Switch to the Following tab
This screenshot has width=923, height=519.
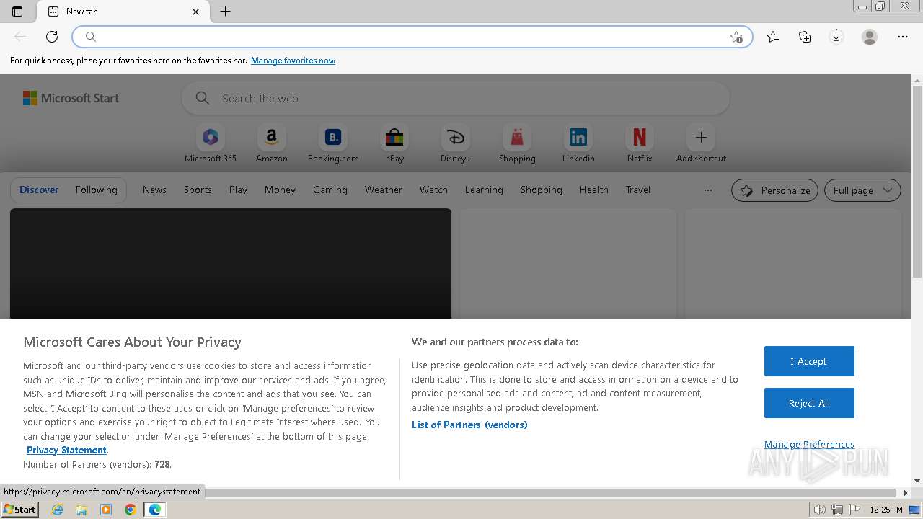pyautogui.click(x=96, y=190)
